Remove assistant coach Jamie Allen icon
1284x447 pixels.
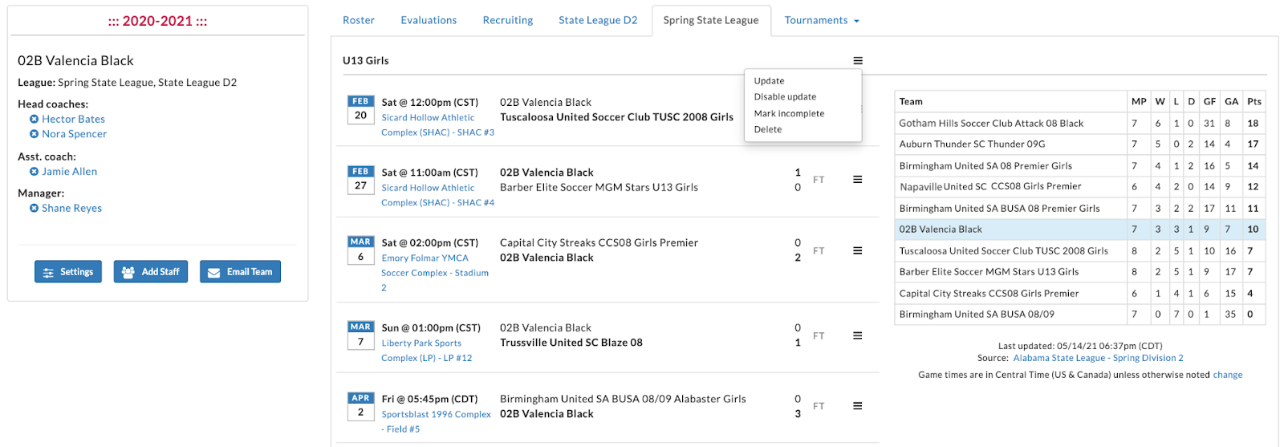click(x=35, y=172)
